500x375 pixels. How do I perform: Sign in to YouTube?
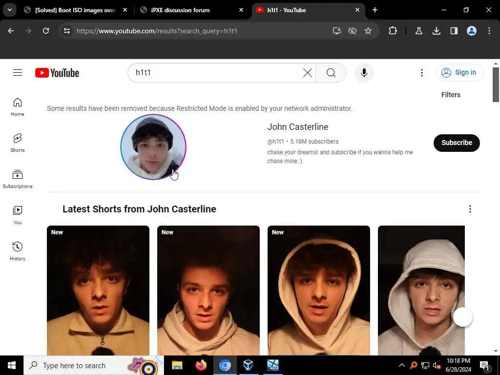tap(459, 73)
